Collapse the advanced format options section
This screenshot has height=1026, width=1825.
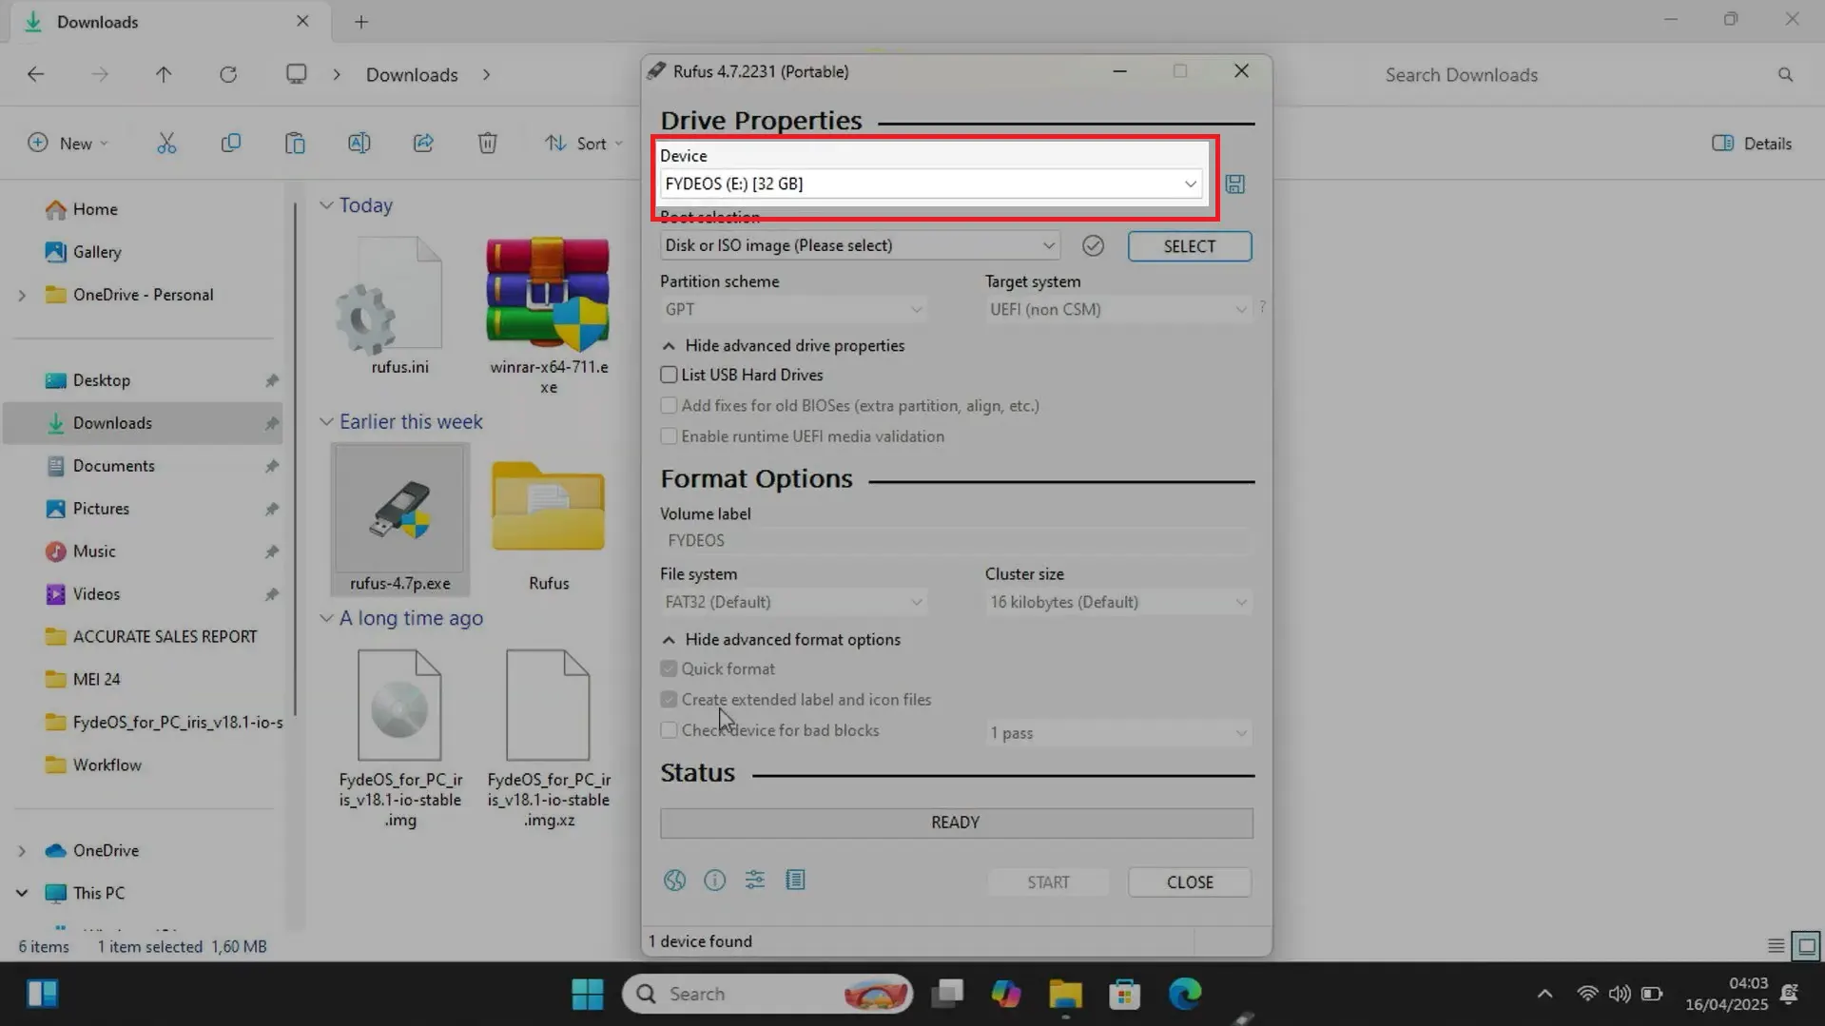click(x=782, y=639)
